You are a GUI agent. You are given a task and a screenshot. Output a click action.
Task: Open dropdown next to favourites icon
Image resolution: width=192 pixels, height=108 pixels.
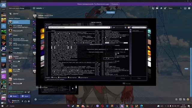(x=131, y=27)
